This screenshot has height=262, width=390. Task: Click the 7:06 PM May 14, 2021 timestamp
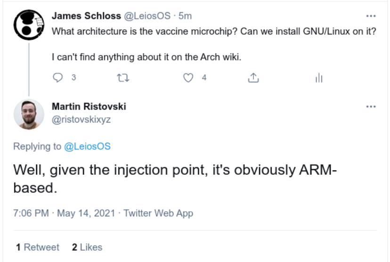tap(64, 213)
